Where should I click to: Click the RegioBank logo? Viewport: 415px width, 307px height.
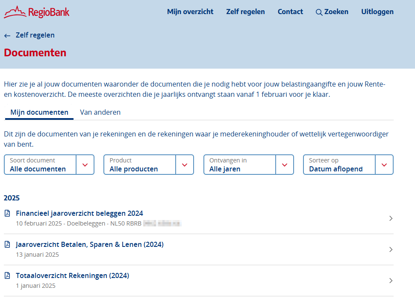[37, 12]
